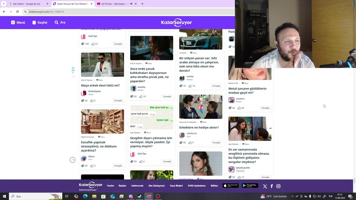The image size is (356, 200).
Task: Mute the YouTube tab audio icon
Action: point(131,4)
